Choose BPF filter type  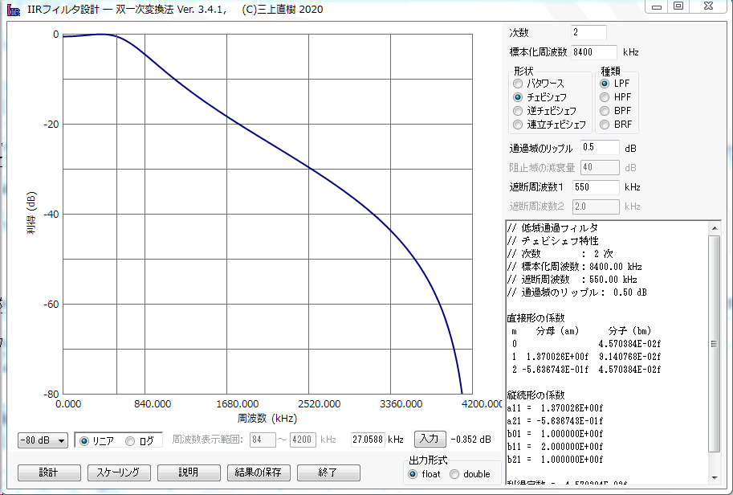(x=605, y=111)
